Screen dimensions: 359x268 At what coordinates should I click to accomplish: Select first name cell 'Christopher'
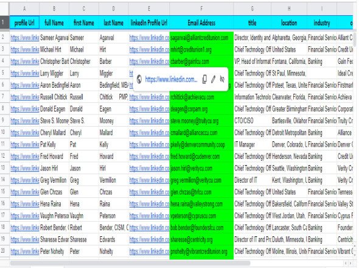click(84, 62)
